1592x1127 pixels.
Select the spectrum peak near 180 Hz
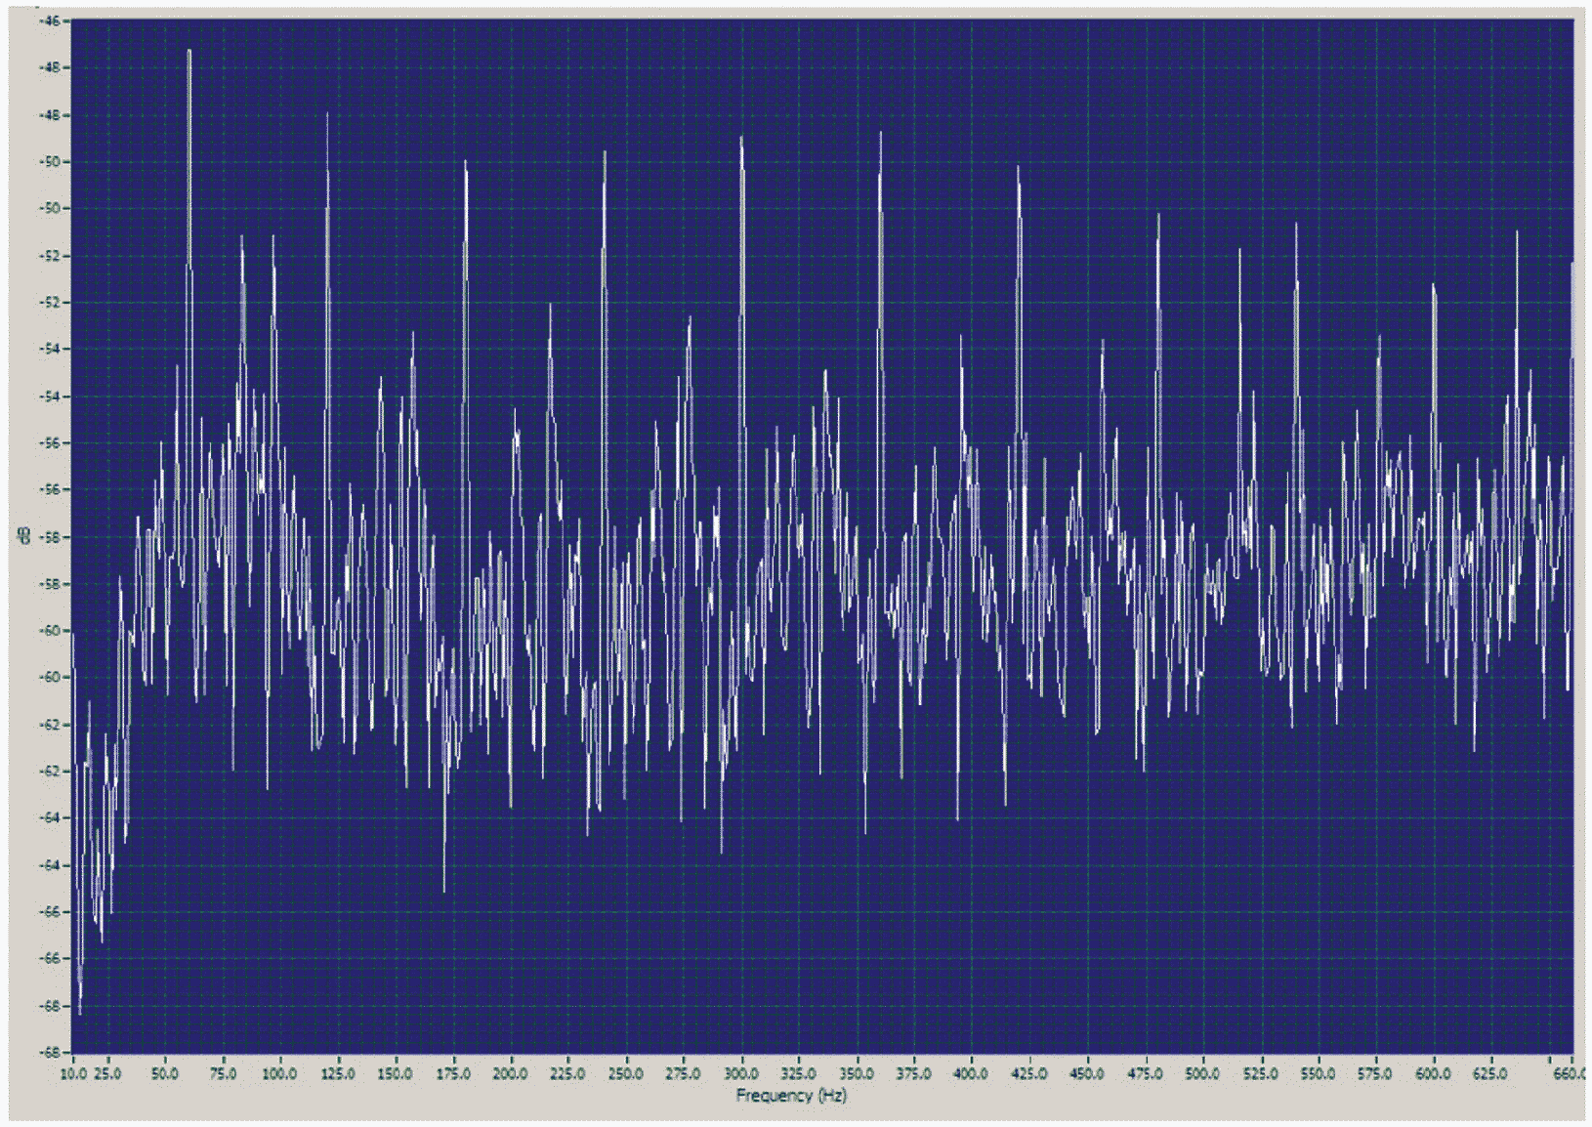[x=466, y=163]
